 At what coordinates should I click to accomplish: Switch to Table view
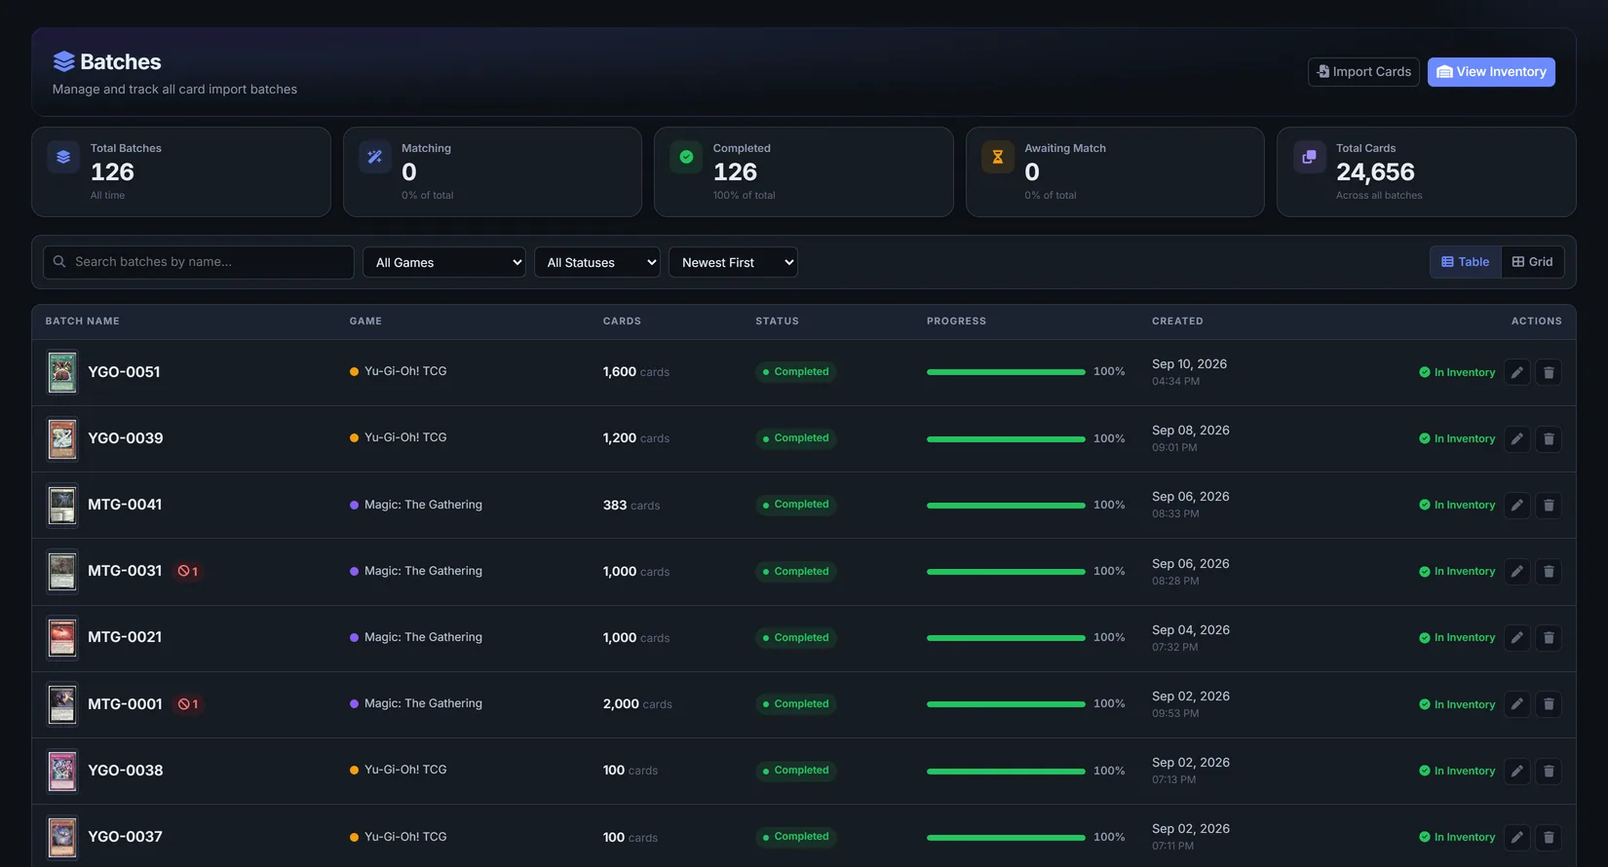coord(1466,262)
